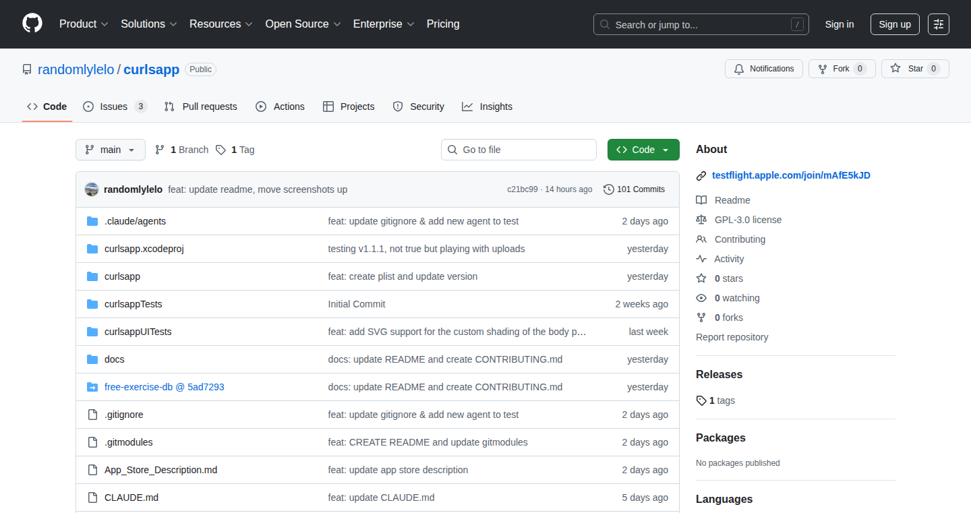Screen dimensions: 971x513
Task: Click the pulse icon beside Activity
Action: (701, 259)
